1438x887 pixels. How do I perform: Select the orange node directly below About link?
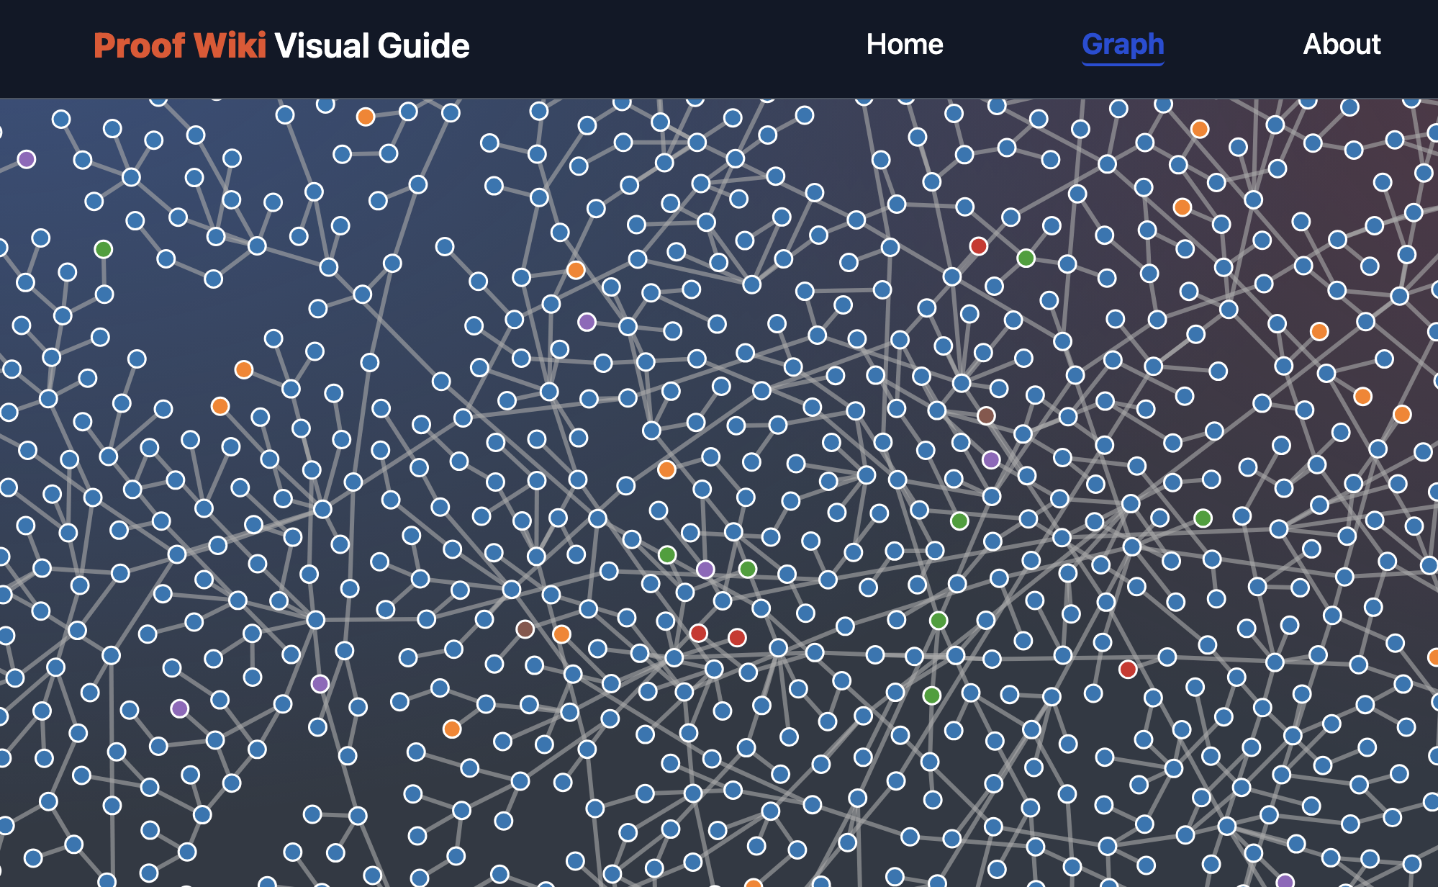coord(1319,331)
